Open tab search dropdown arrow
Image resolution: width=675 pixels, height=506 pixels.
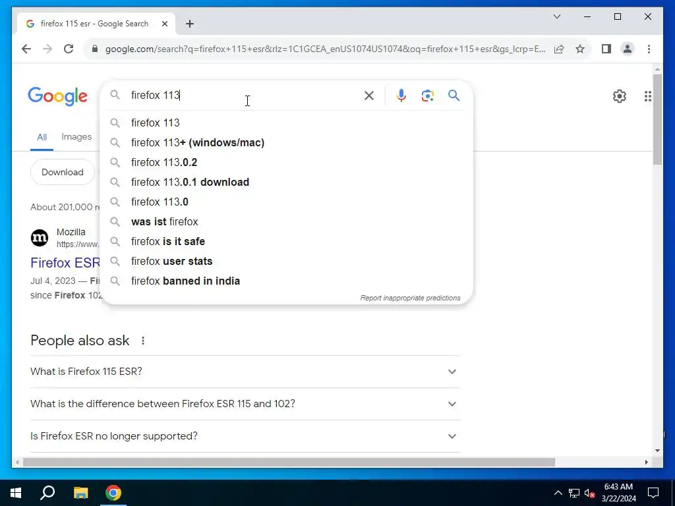point(556,16)
